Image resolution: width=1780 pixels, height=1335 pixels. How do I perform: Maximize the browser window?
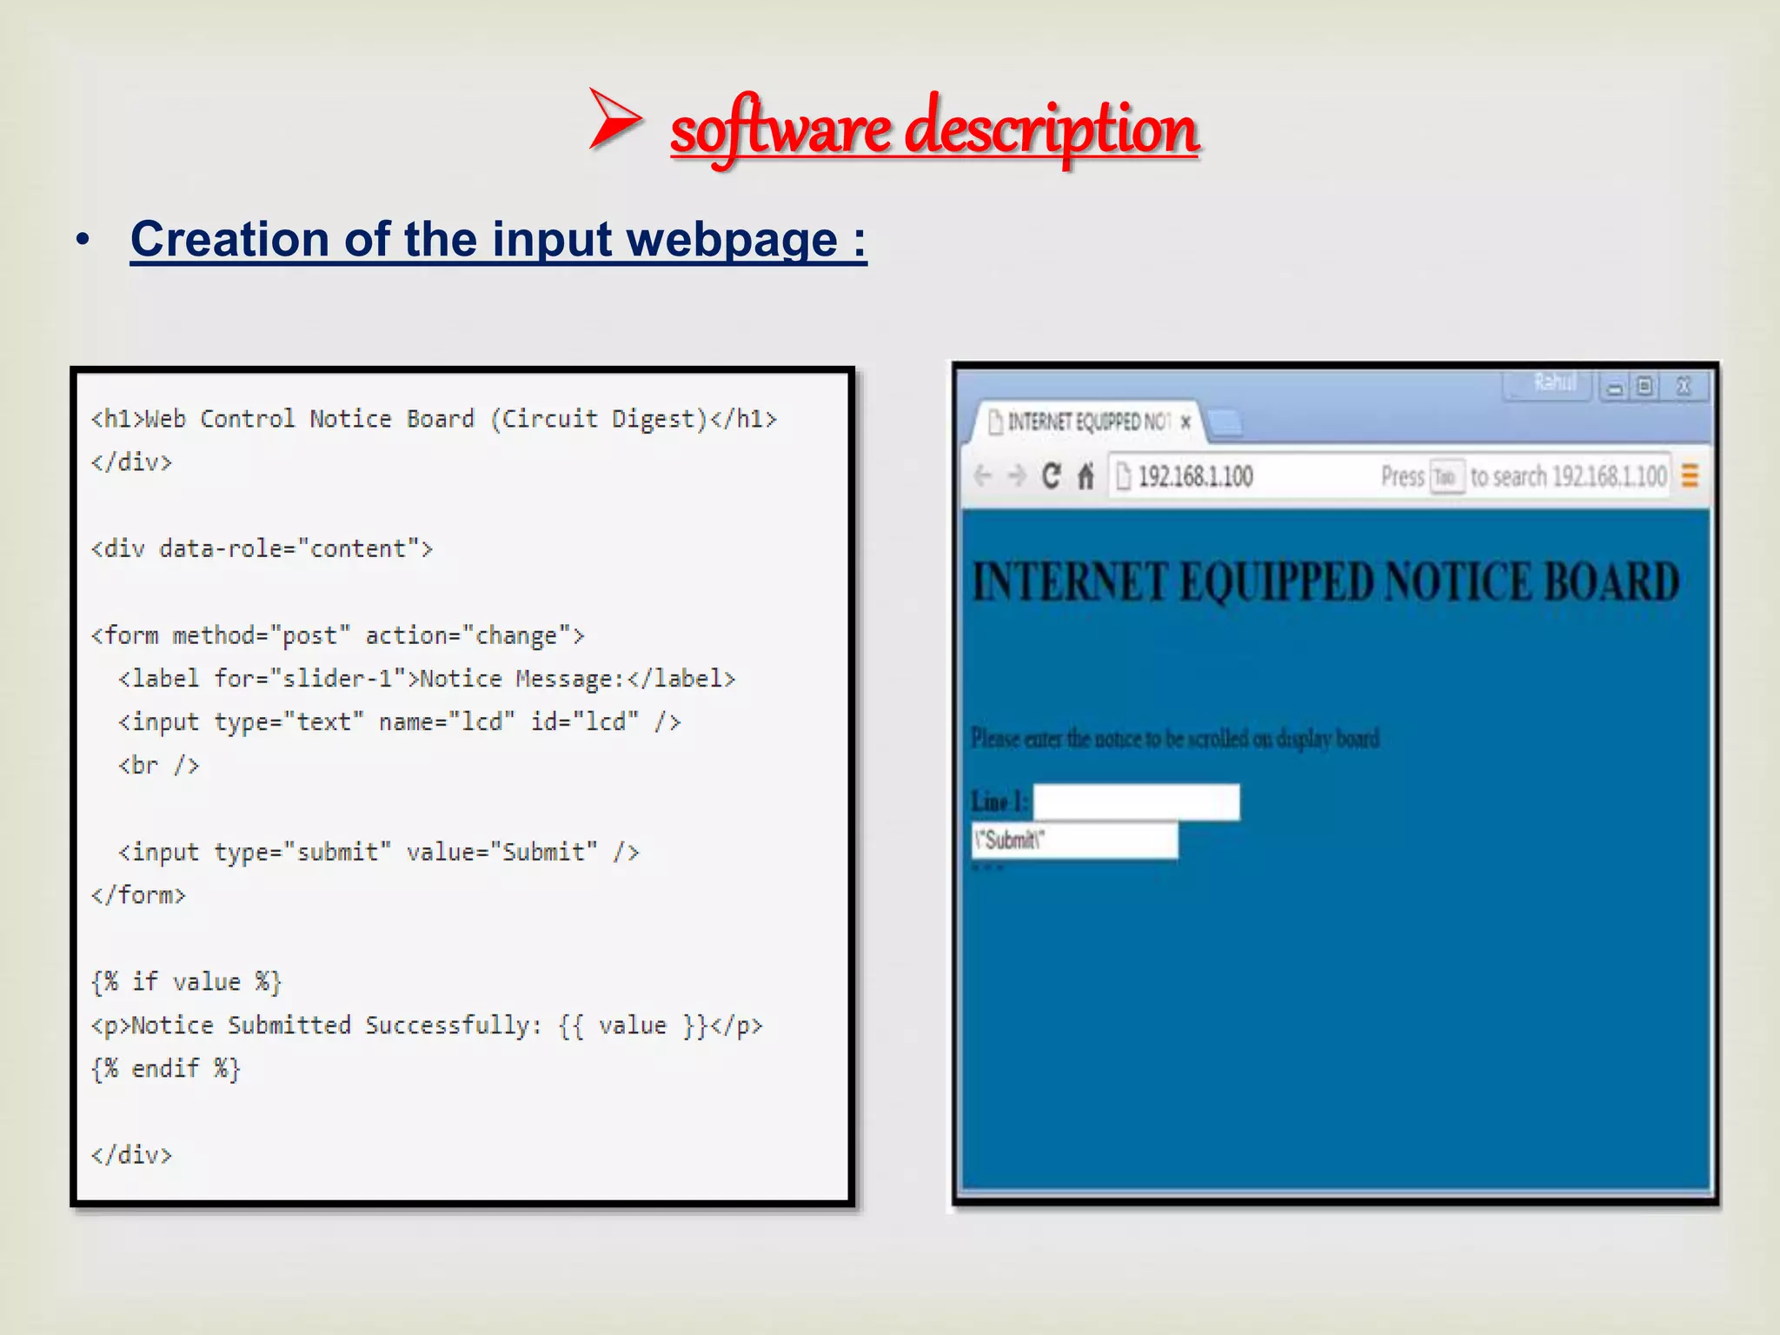point(1645,387)
